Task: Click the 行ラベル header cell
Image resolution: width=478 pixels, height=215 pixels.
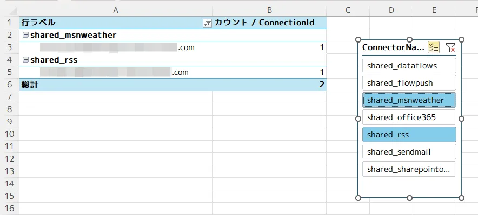Action: 116,23
